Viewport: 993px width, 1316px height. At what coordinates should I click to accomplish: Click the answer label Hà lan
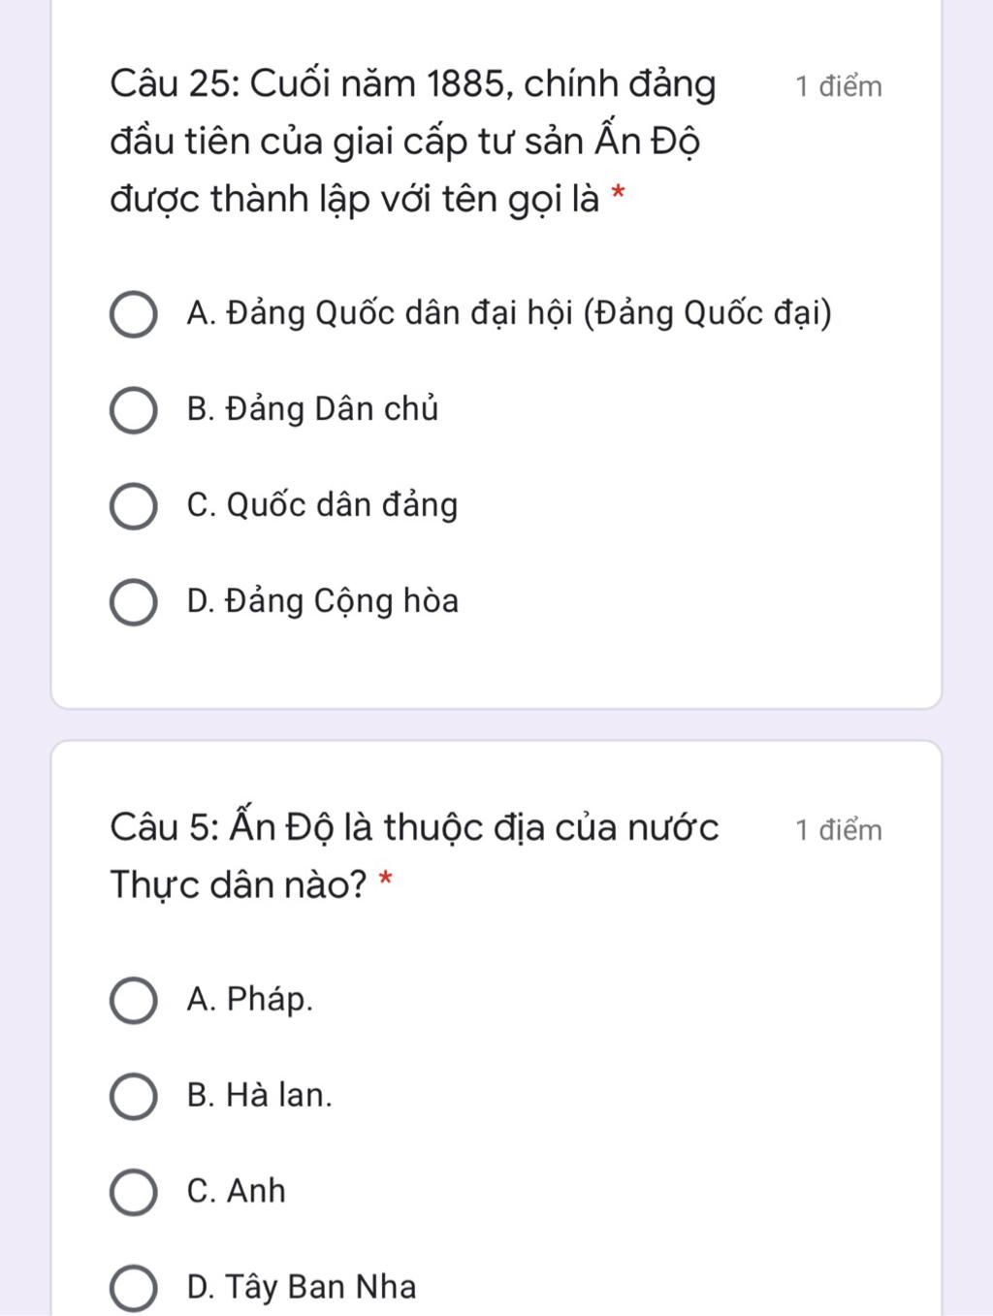click(259, 1096)
